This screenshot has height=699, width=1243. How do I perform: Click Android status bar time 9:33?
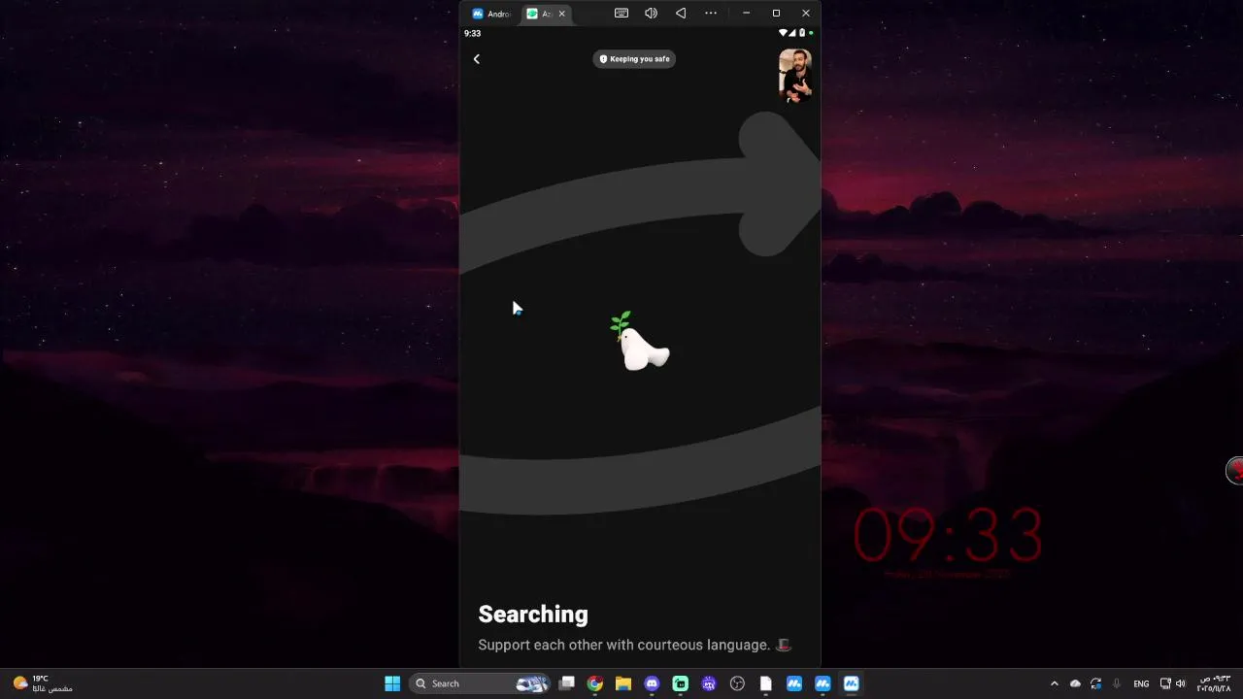pos(472,33)
